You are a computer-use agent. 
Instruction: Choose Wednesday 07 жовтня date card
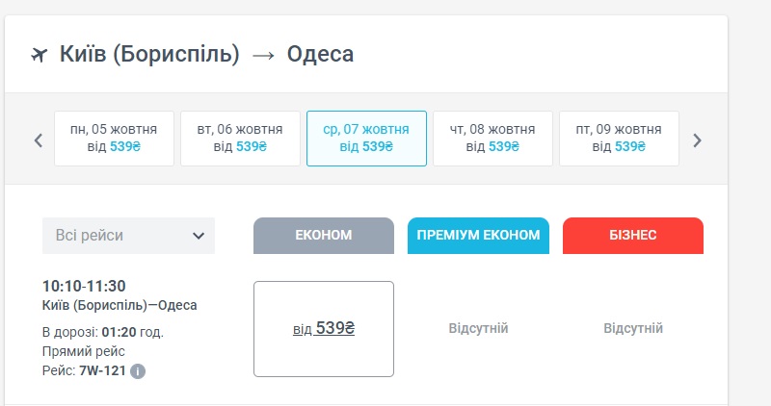coord(366,139)
